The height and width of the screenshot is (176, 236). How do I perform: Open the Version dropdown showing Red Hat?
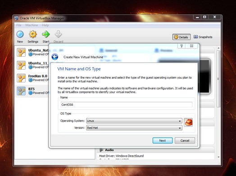tap(134, 128)
